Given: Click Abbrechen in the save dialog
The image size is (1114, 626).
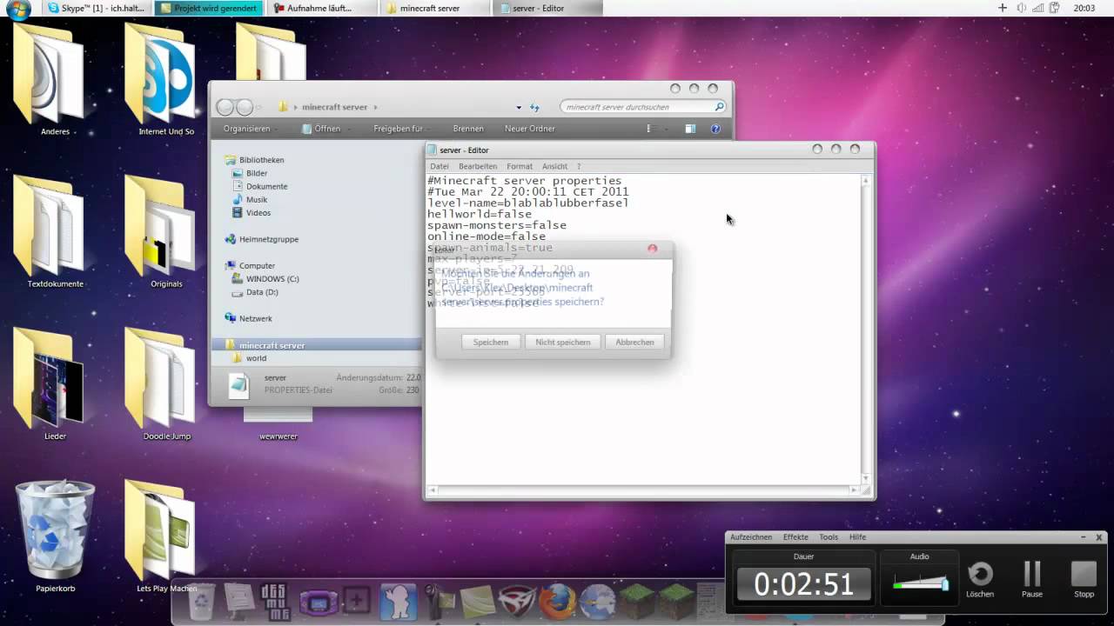Looking at the screenshot, I should pos(634,342).
